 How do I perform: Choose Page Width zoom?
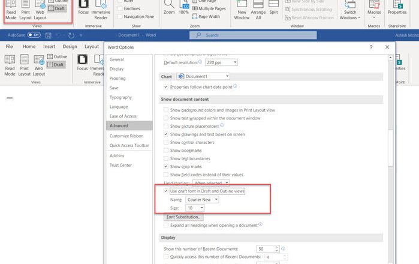(206, 17)
